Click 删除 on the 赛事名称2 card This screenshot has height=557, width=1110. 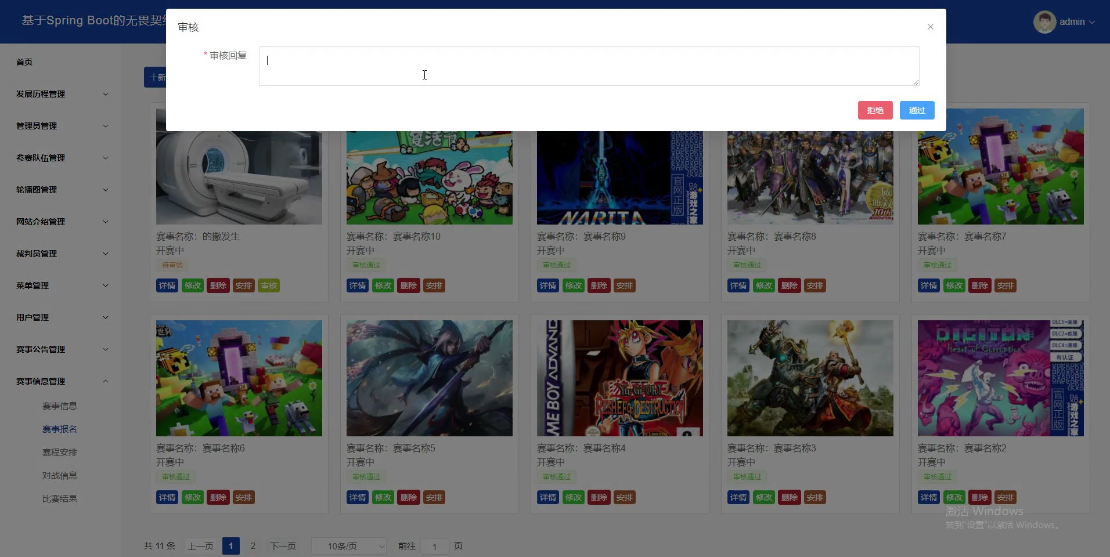click(980, 497)
